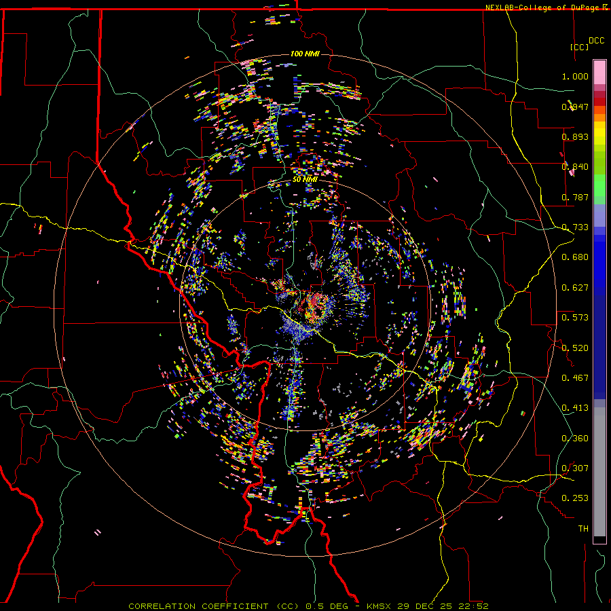Click the KMSX station identifier in caption

click(378, 606)
